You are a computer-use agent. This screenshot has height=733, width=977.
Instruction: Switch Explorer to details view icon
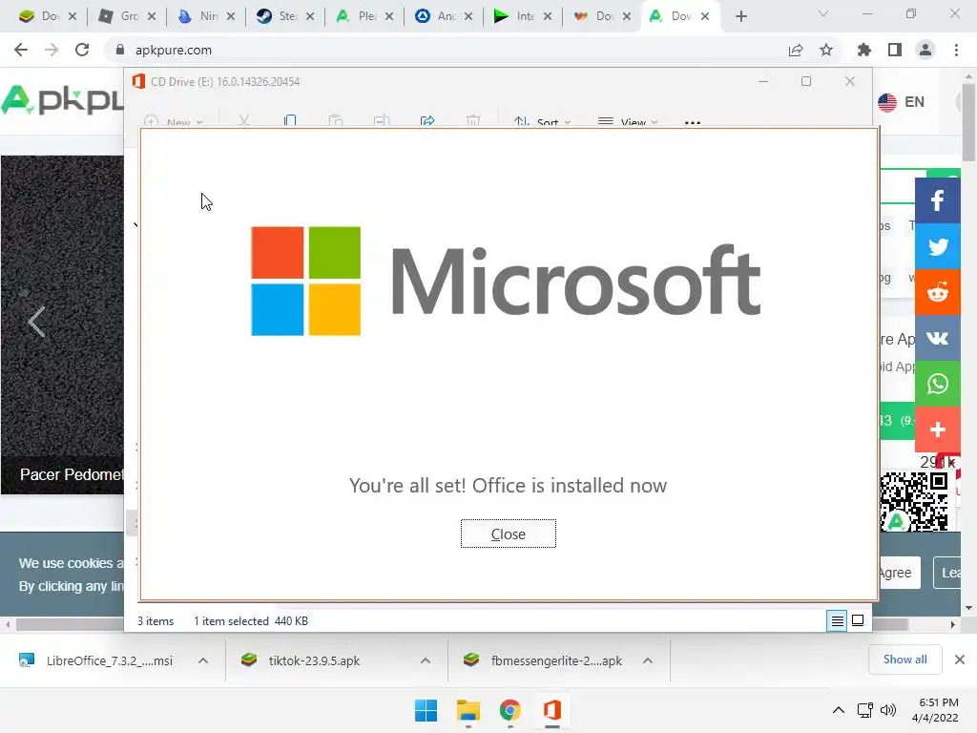837,620
